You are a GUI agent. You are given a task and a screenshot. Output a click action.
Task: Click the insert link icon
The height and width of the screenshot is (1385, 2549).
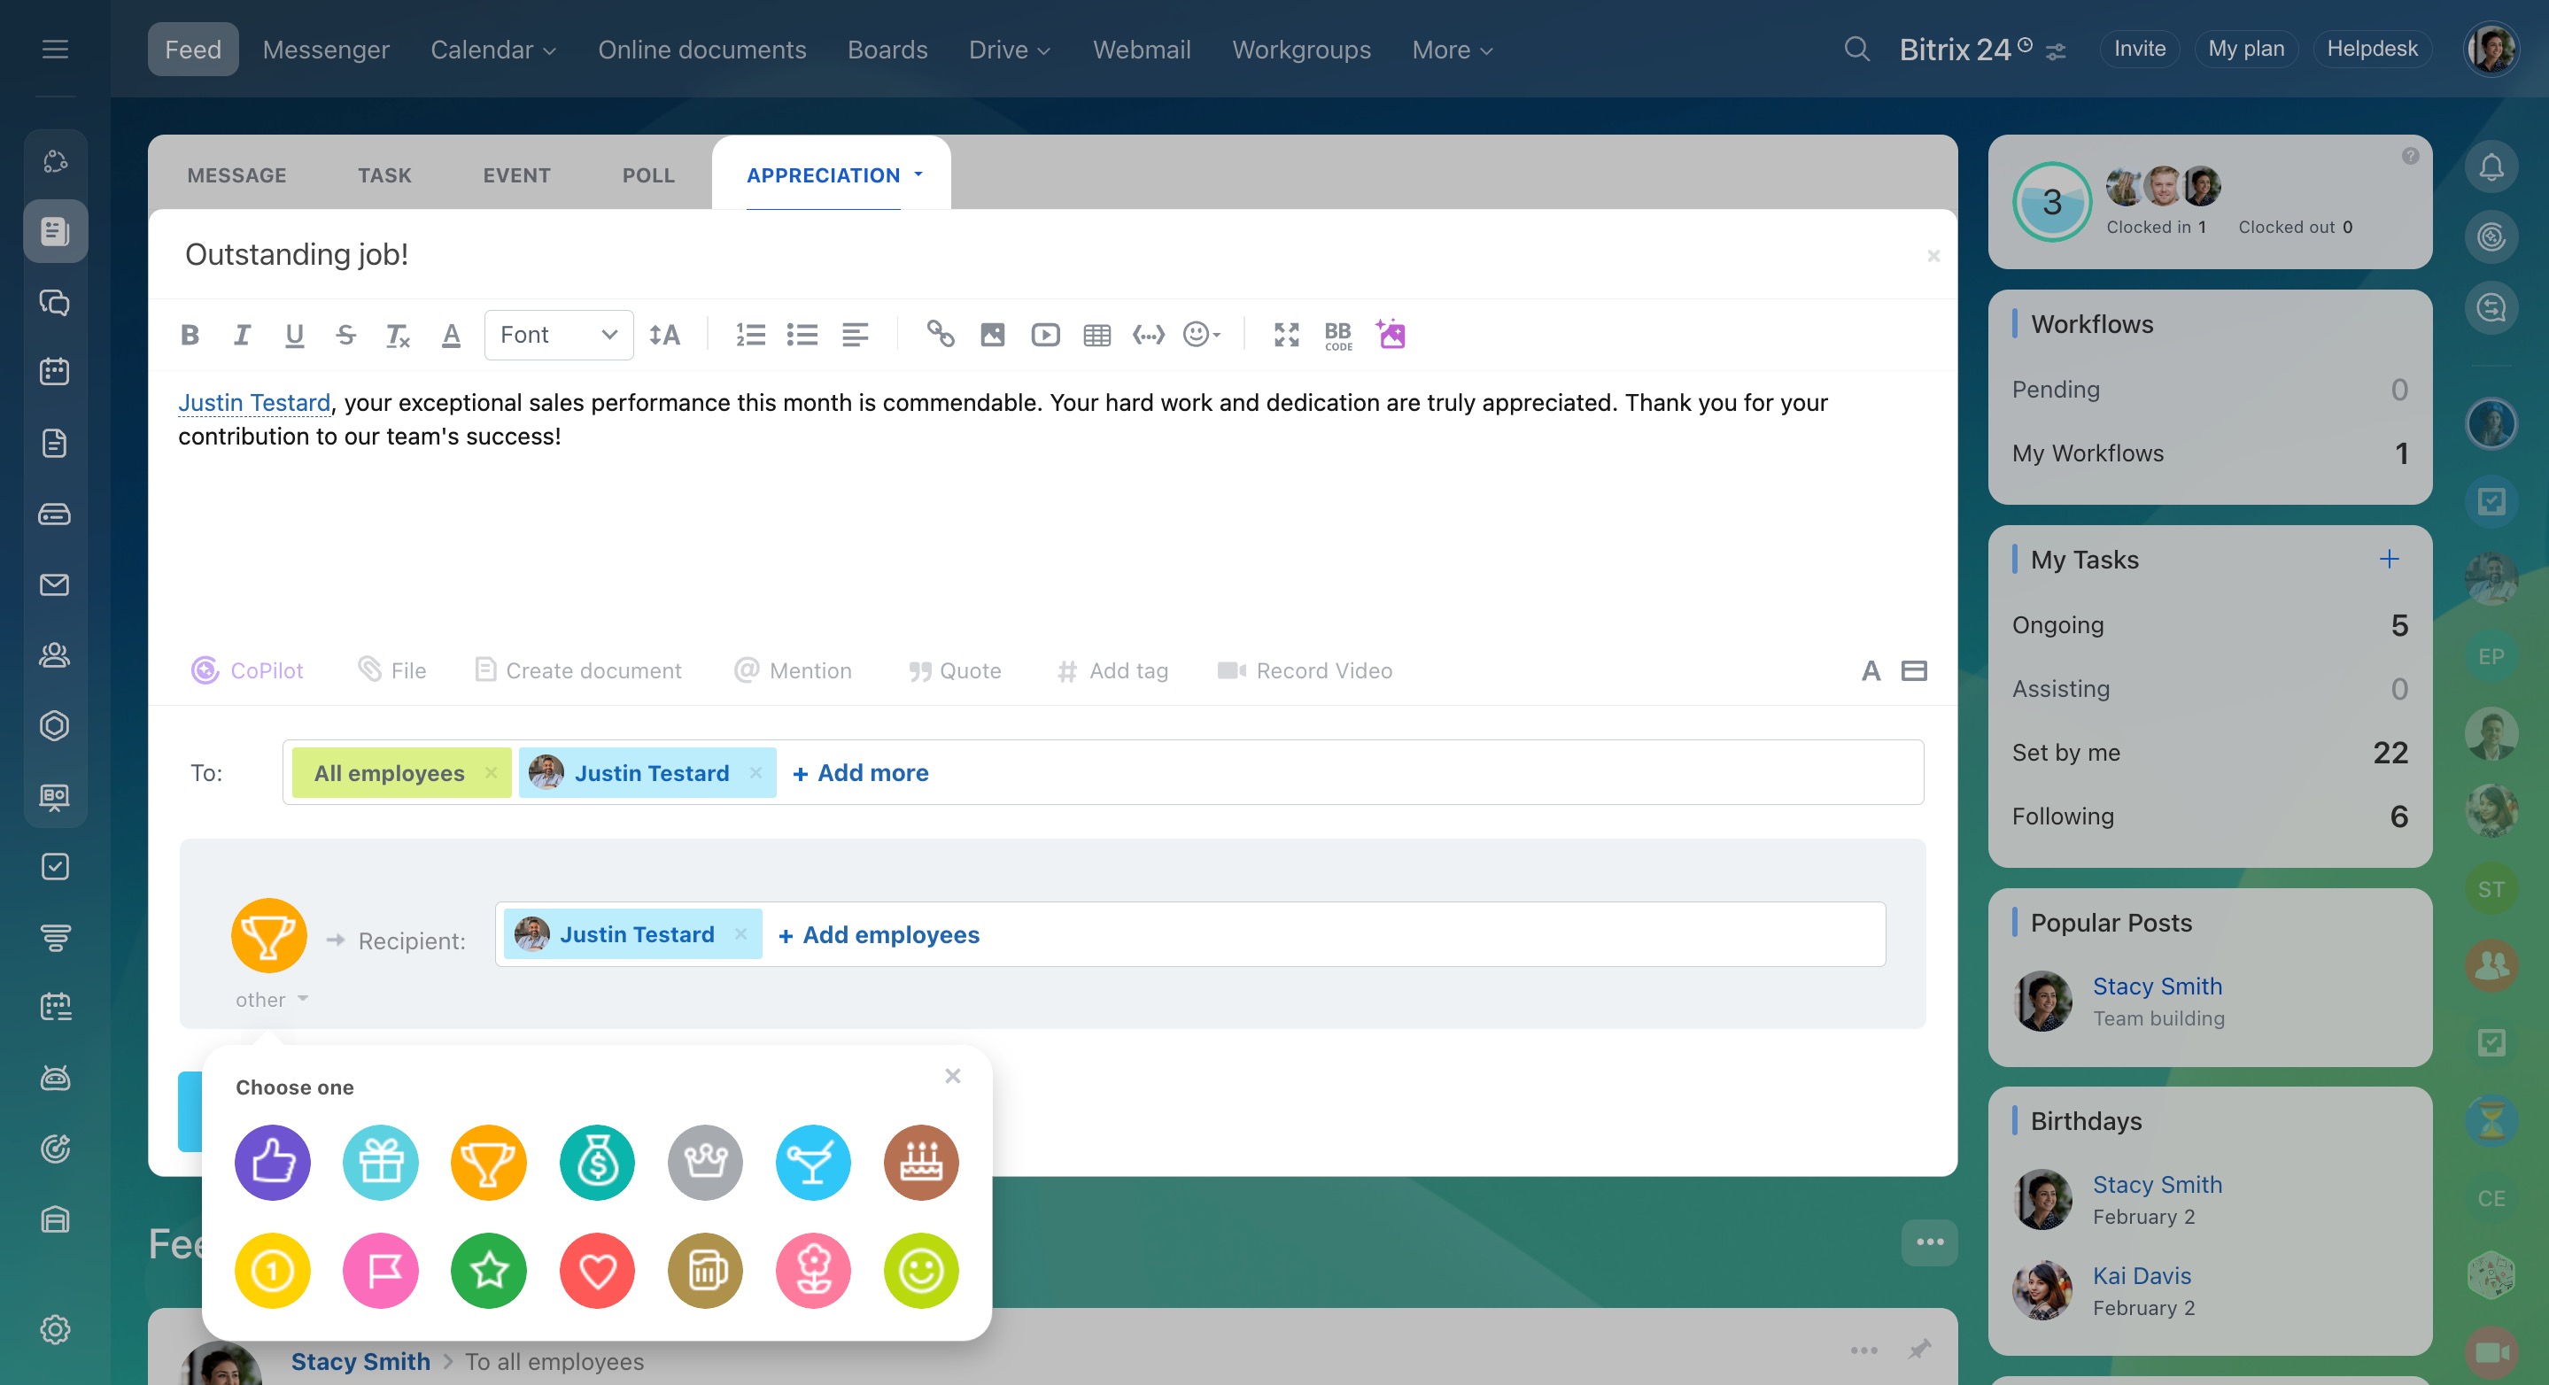(940, 335)
